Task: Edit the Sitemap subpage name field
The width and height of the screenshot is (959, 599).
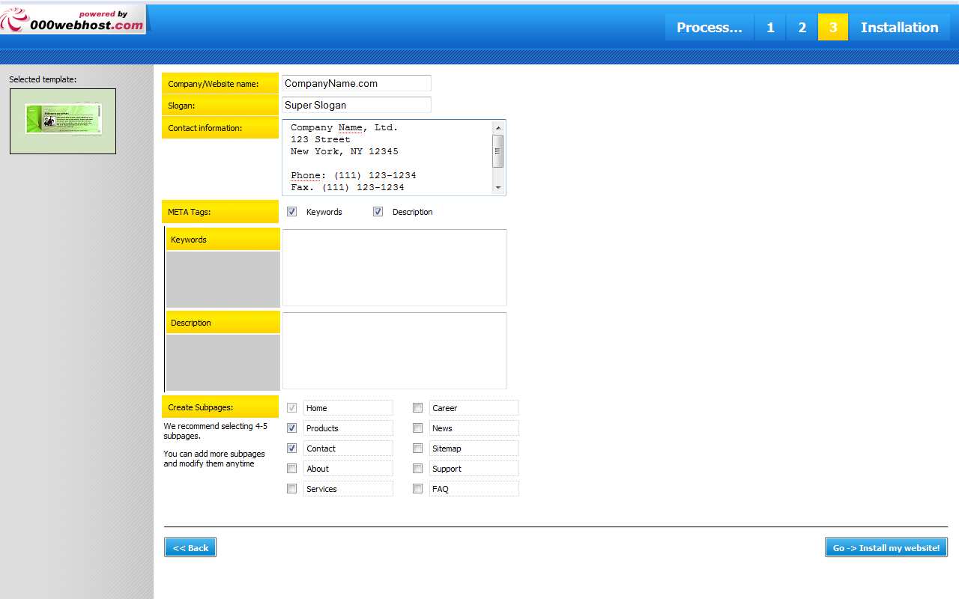Action: [x=474, y=449]
